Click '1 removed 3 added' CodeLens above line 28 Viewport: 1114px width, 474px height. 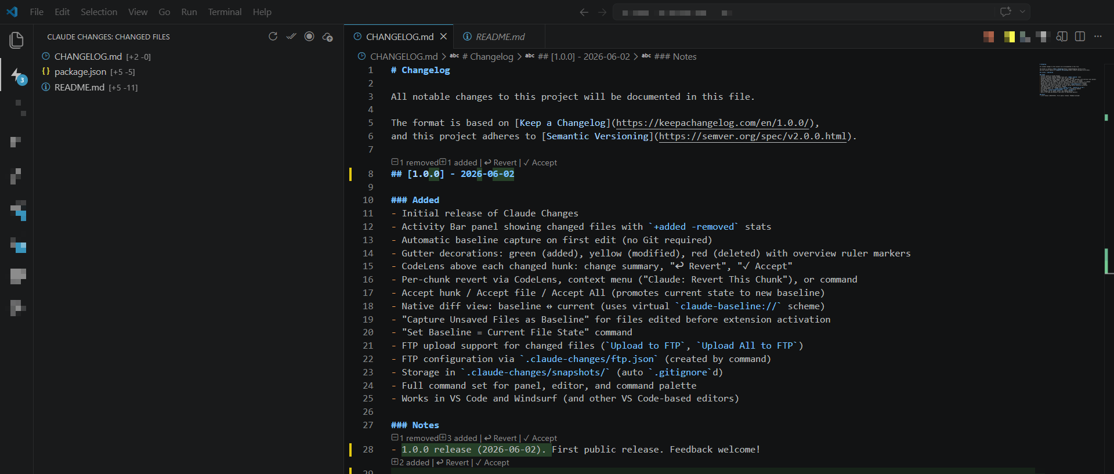pyautogui.click(x=434, y=438)
